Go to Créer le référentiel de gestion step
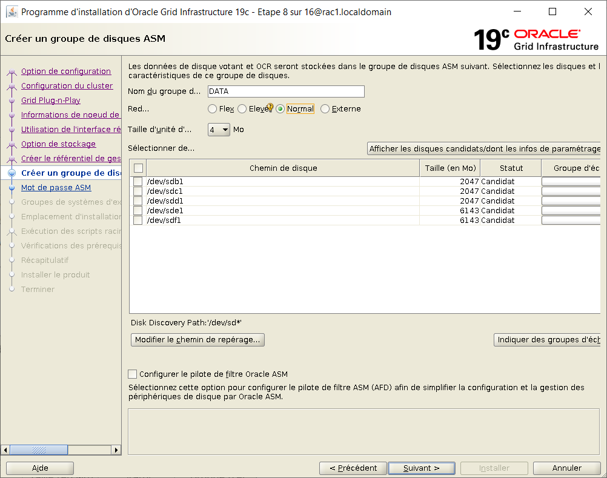Image resolution: width=607 pixels, height=478 pixels. (71, 158)
